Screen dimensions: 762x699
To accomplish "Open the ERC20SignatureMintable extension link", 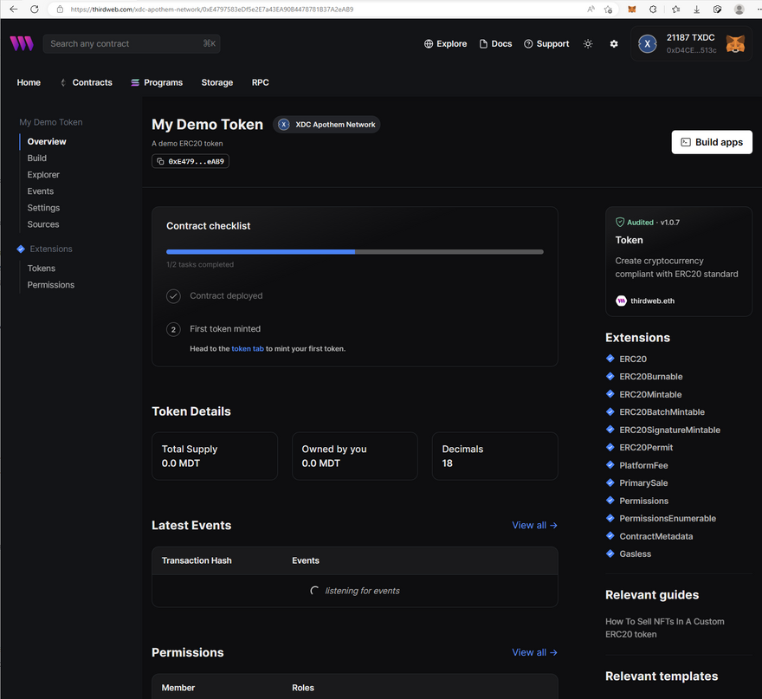I will [669, 430].
